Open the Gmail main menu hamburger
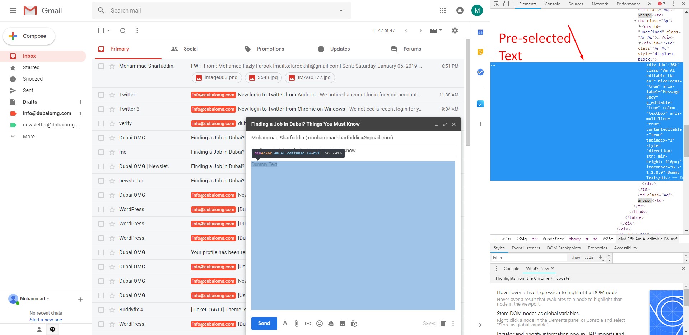 13,10
